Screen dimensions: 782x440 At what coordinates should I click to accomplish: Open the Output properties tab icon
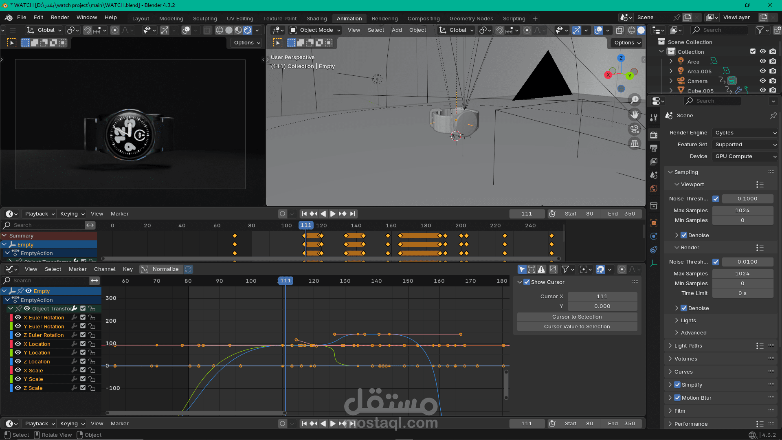pos(654,148)
